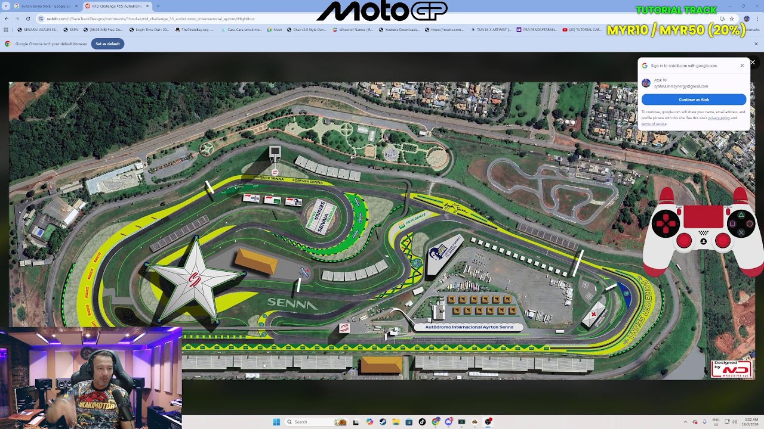Open the 'privacy policy' link

[719, 118]
